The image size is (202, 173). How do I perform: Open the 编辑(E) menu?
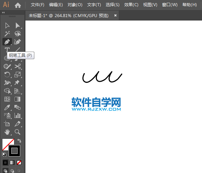[56, 5]
